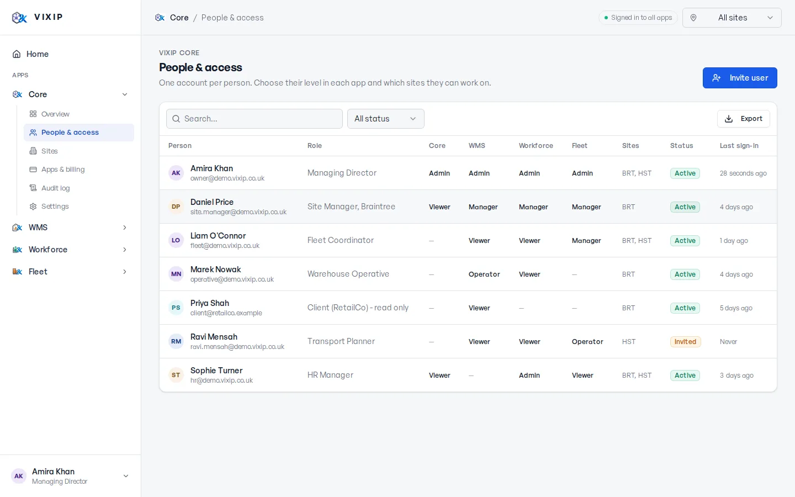Navigate to Home in sidebar
The image size is (795, 497).
(x=71, y=54)
